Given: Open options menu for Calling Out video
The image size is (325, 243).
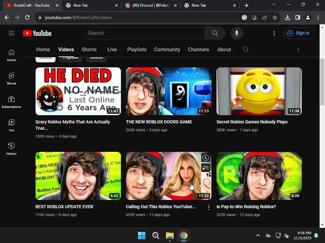Looking at the screenshot, I should point(209,208).
